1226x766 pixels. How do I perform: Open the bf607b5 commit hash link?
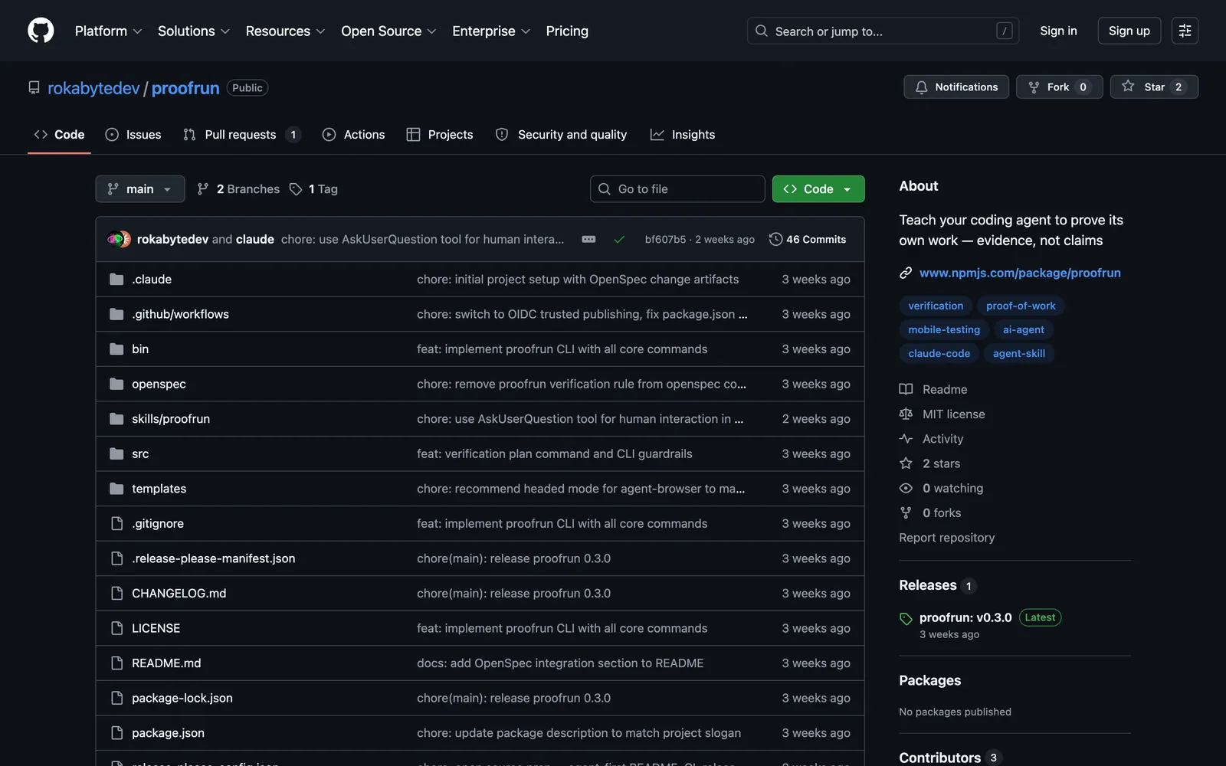point(665,240)
